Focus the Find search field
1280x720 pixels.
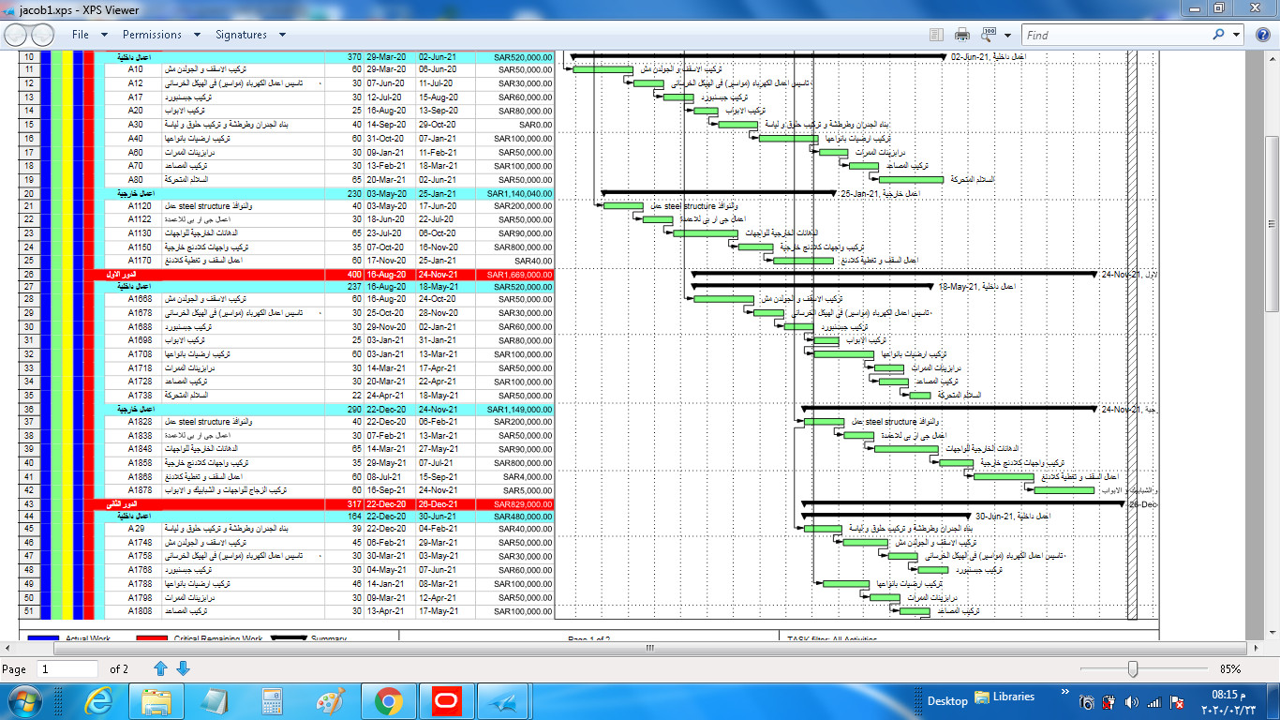pyautogui.click(x=1115, y=35)
